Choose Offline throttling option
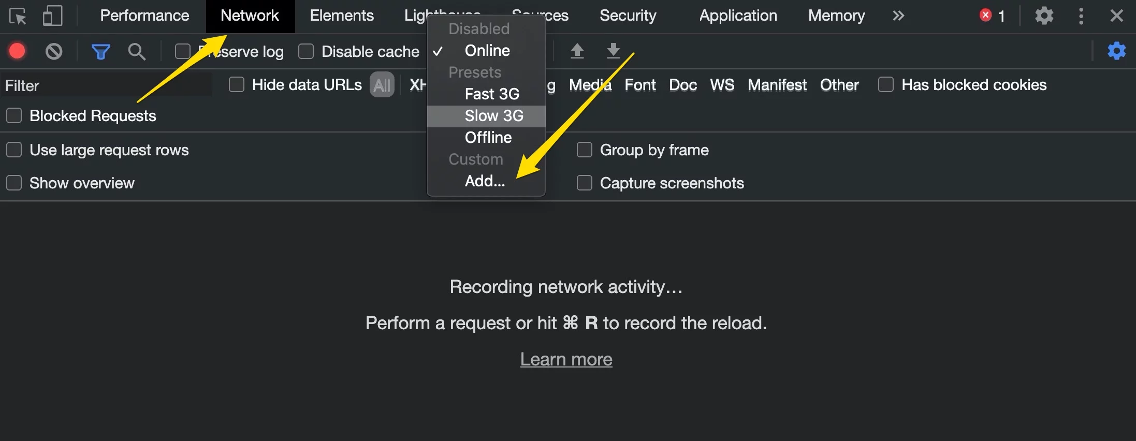 pyautogui.click(x=486, y=137)
